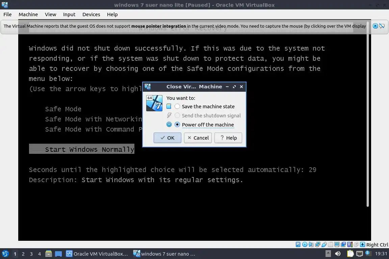
Task: Open the Input menu
Action: click(69, 15)
